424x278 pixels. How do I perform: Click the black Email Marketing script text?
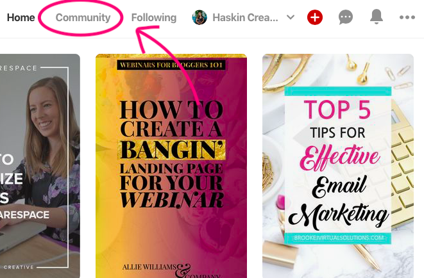[x=338, y=201]
